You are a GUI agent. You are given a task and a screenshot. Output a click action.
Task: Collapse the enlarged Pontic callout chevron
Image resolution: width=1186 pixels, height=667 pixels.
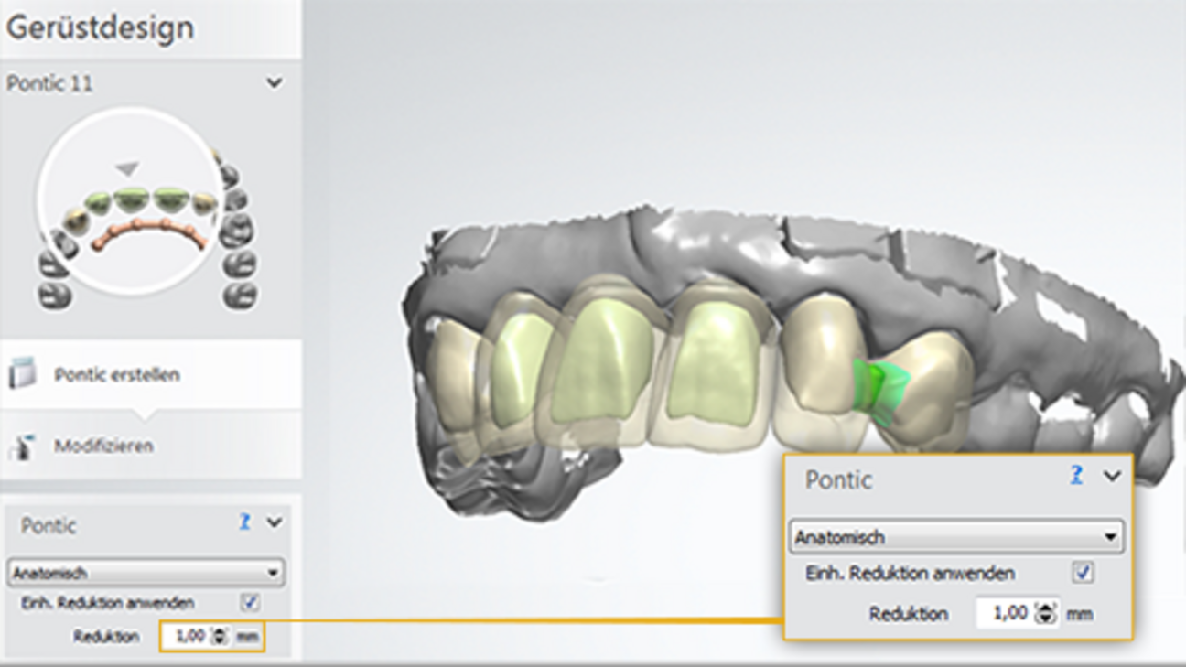tap(1112, 476)
